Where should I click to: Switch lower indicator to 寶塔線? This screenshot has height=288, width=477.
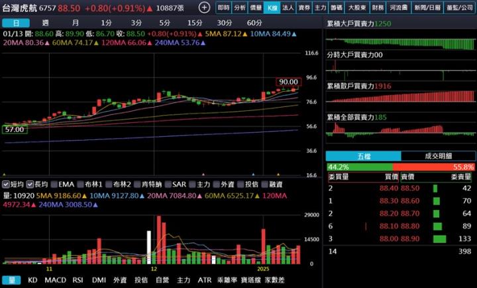[250, 280]
